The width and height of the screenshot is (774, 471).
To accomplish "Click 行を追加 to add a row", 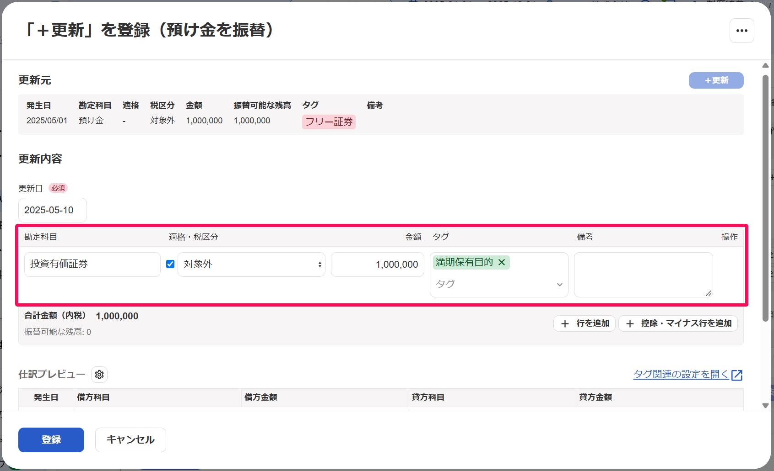I will [x=585, y=323].
